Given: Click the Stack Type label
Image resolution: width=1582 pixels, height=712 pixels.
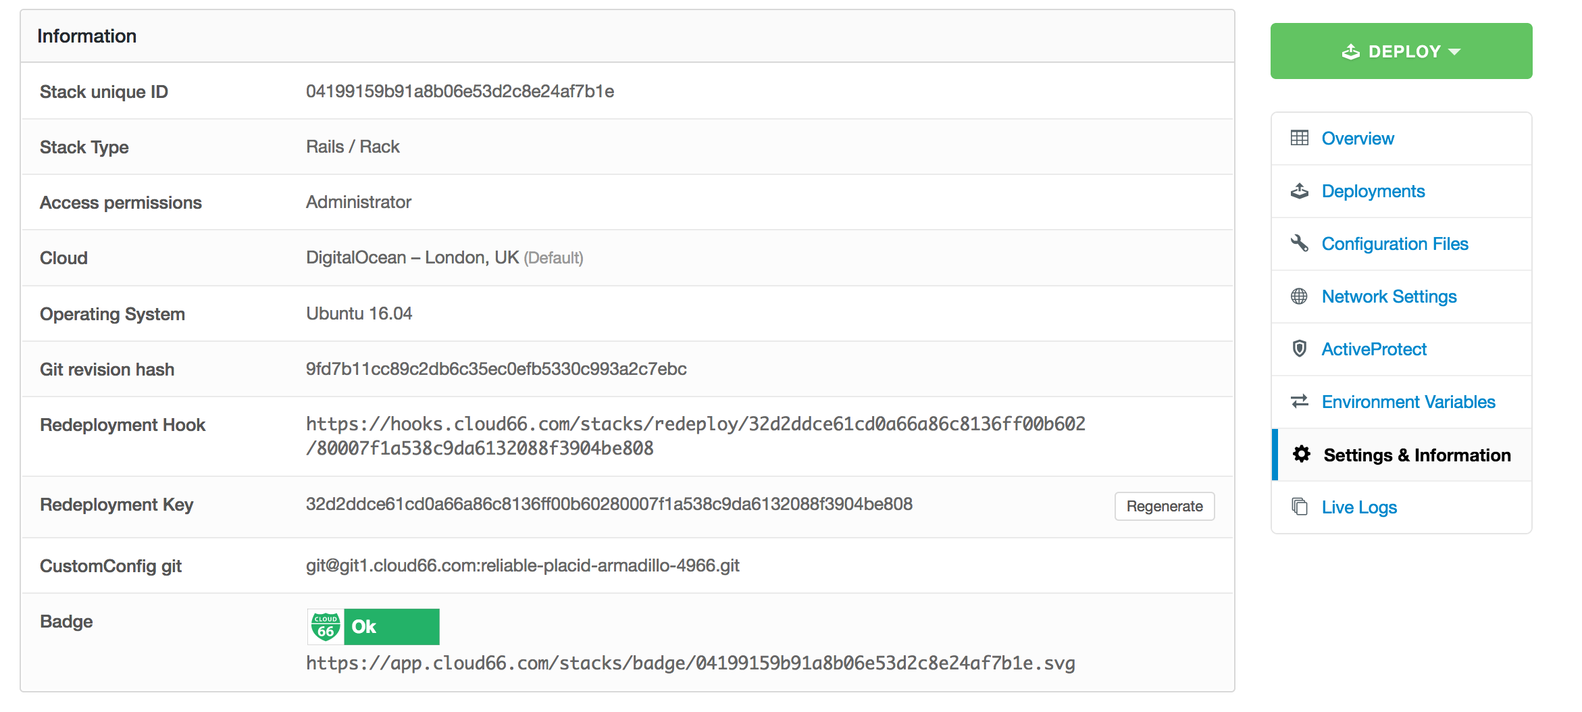Looking at the screenshot, I should tap(84, 147).
